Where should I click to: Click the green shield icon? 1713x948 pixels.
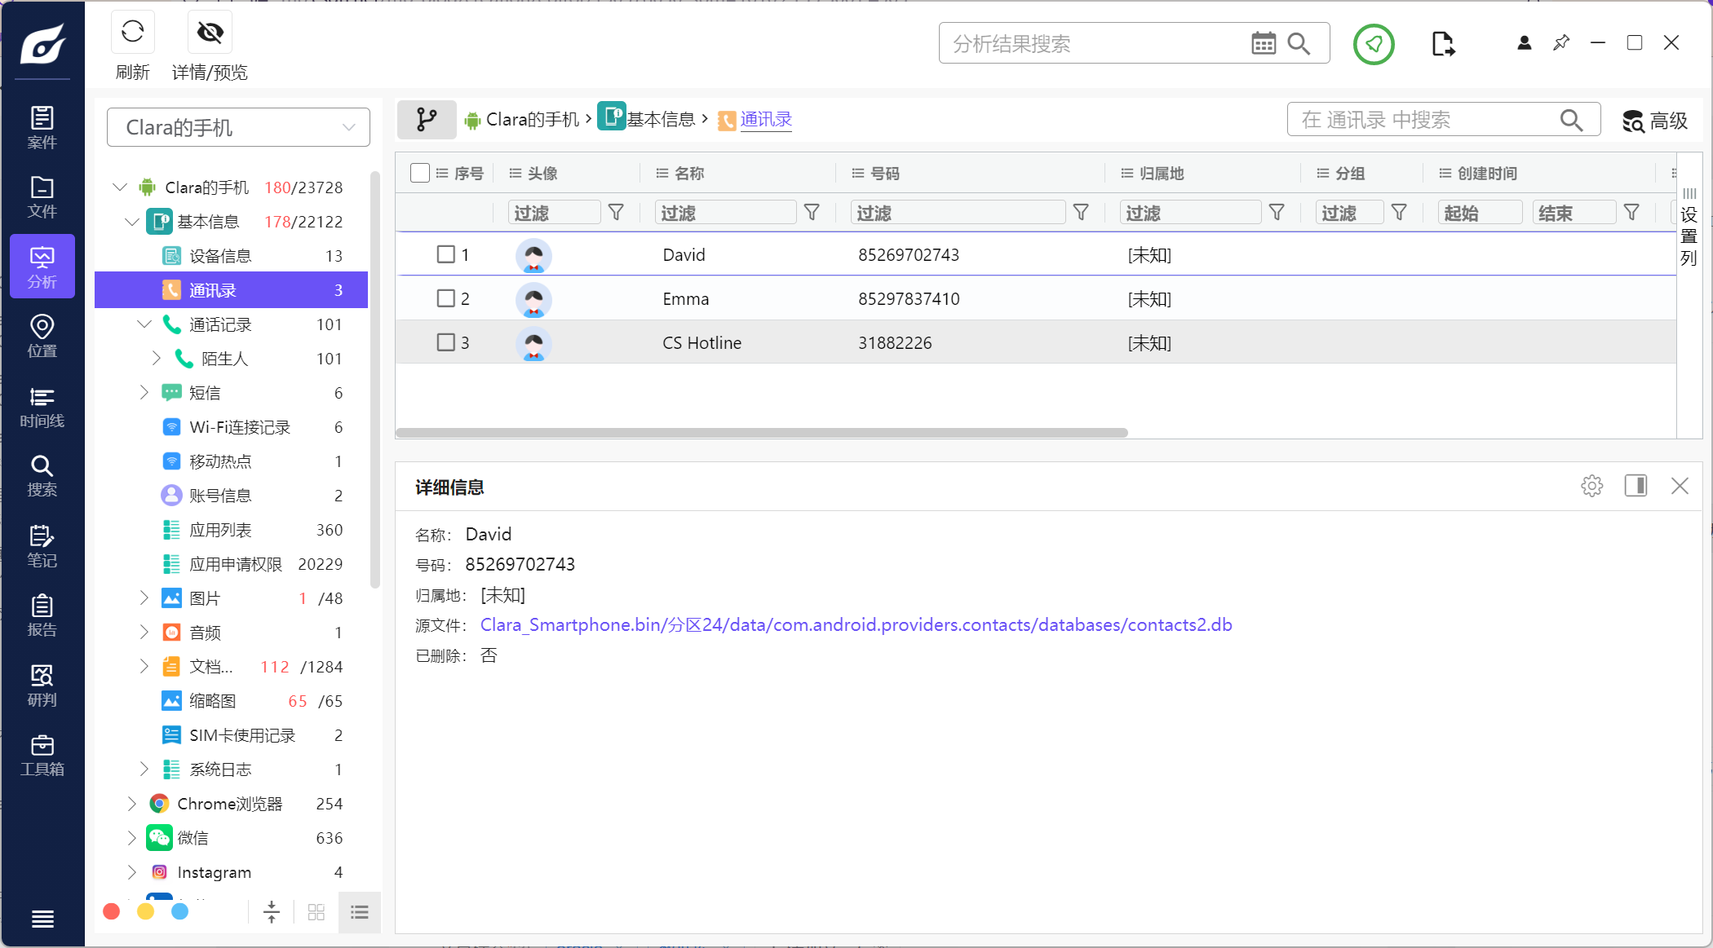(1374, 44)
